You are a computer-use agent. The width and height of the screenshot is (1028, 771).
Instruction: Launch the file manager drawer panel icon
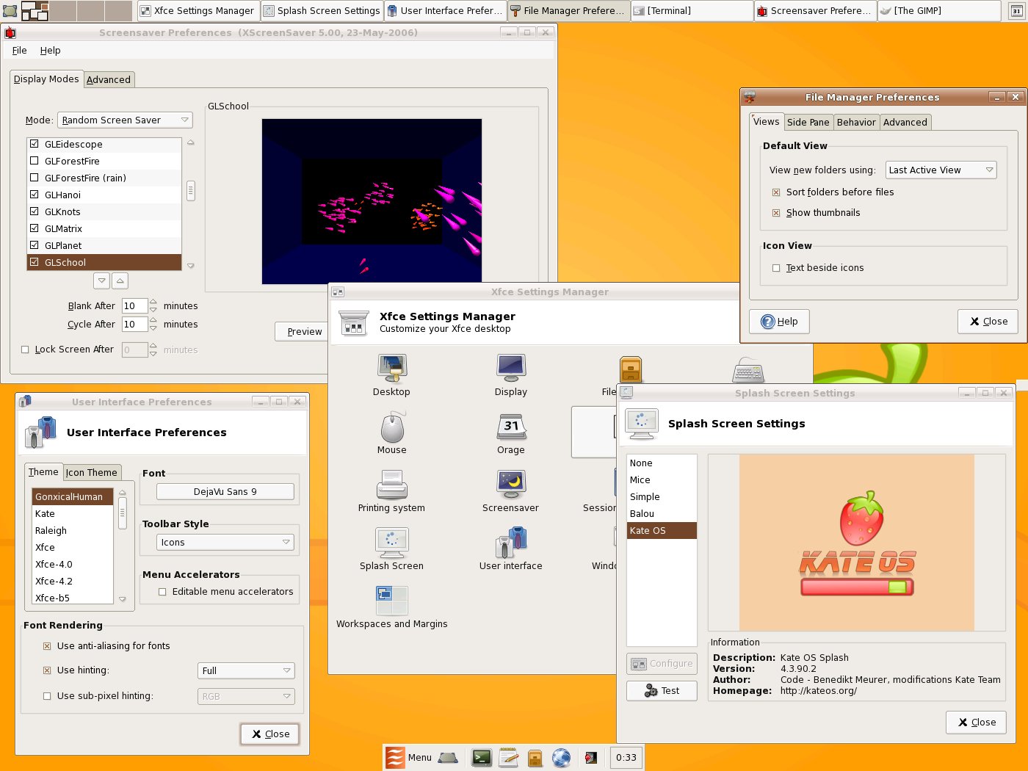(535, 758)
